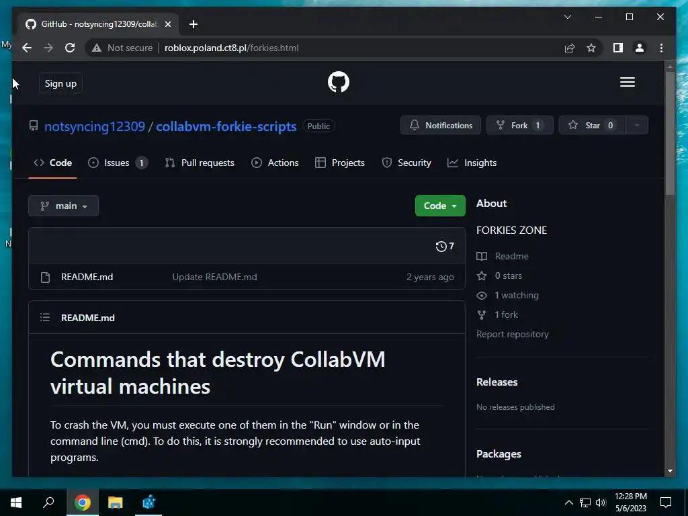Screen dimensions: 688x516
Task: Open the Pull requests tab
Action: point(200,163)
